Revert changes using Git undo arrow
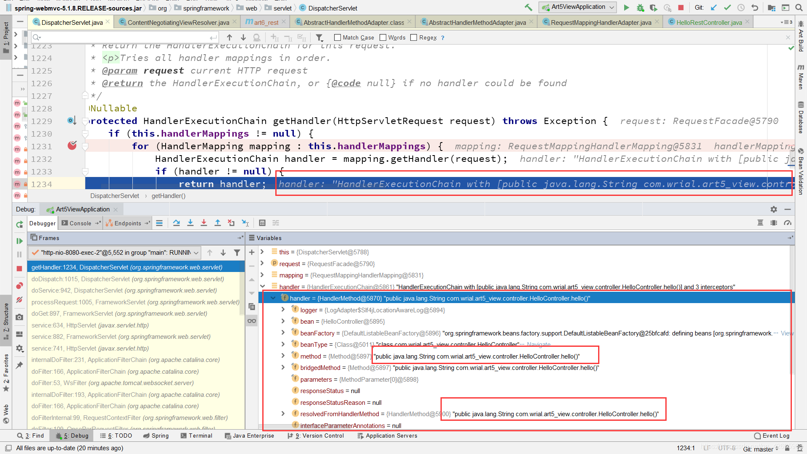 pyautogui.click(x=755, y=8)
